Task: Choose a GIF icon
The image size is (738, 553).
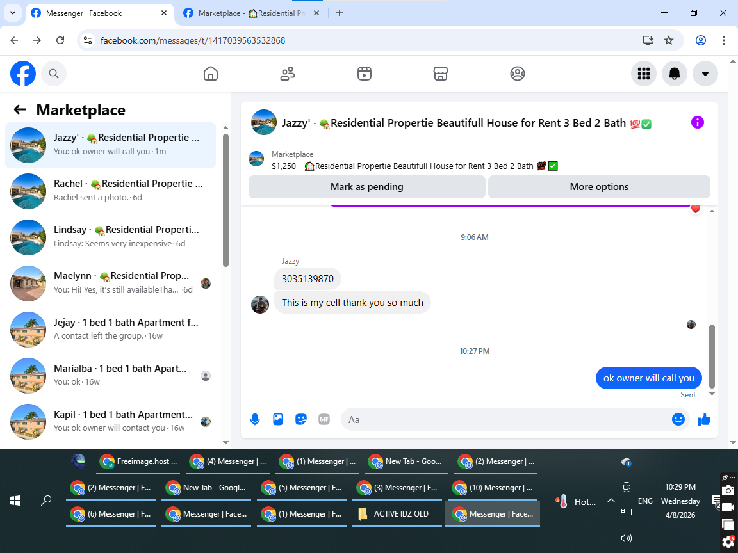Action: 324,419
